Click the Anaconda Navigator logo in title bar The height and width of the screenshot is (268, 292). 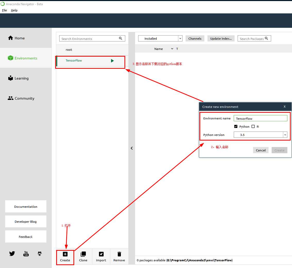tap(3, 4)
